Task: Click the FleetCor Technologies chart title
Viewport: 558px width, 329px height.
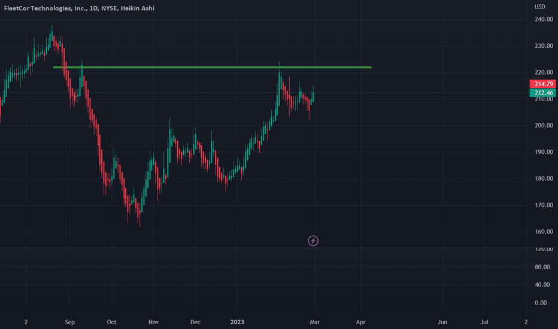Action: [x=79, y=8]
